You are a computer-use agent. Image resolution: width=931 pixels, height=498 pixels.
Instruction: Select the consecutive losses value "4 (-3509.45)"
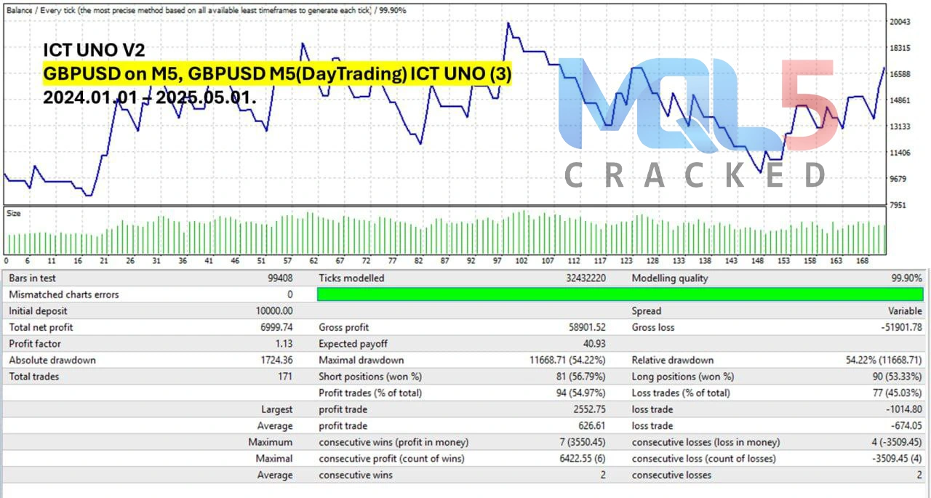pos(896,442)
